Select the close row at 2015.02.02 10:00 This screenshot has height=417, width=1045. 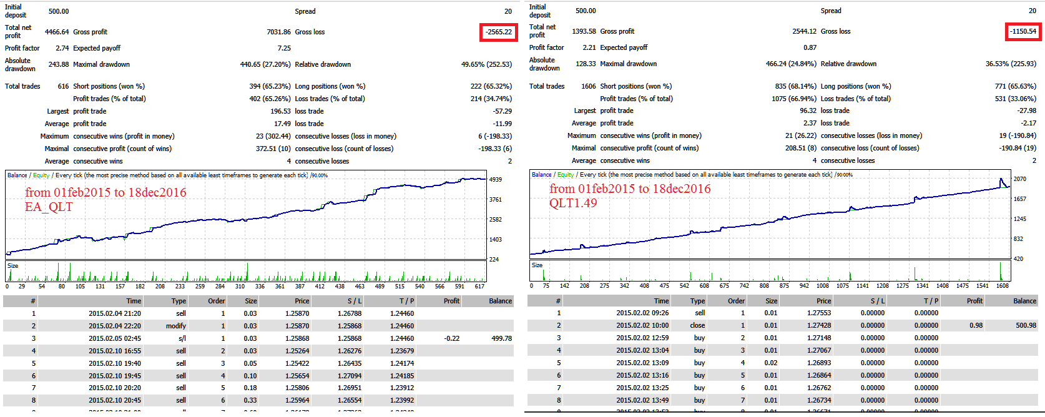click(783, 325)
